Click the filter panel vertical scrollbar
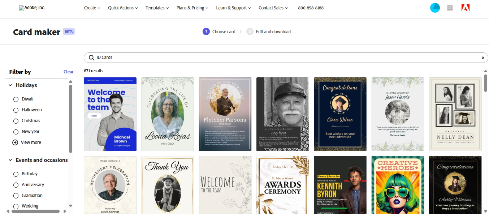The image size is (489, 214). pos(71,119)
